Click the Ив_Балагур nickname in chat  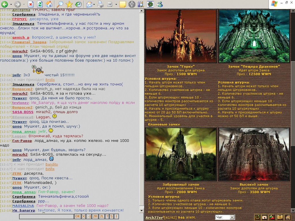coord(24,210)
